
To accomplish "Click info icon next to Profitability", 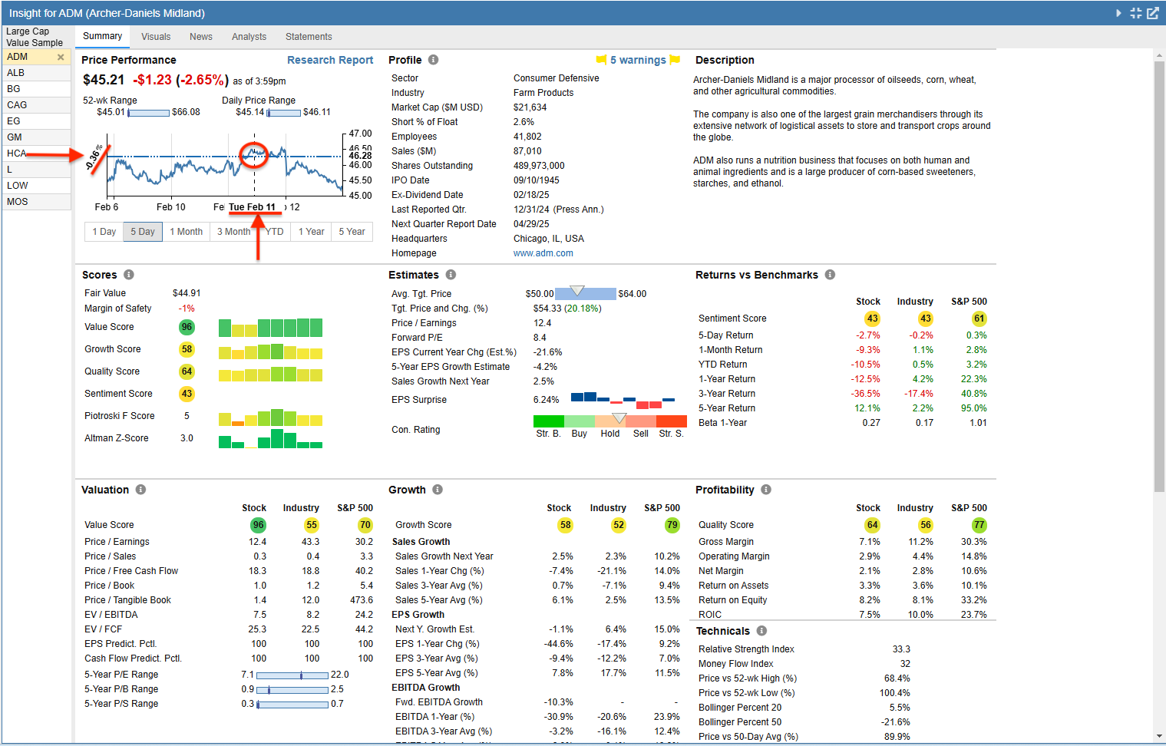I will (x=765, y=490).
